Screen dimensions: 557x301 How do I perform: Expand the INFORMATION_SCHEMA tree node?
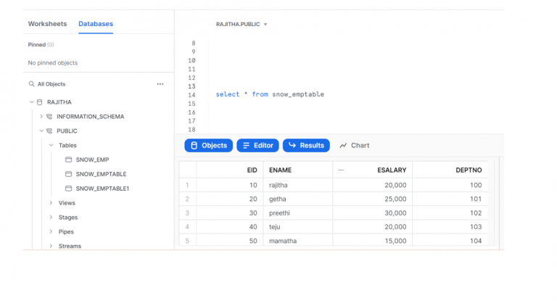41,117
